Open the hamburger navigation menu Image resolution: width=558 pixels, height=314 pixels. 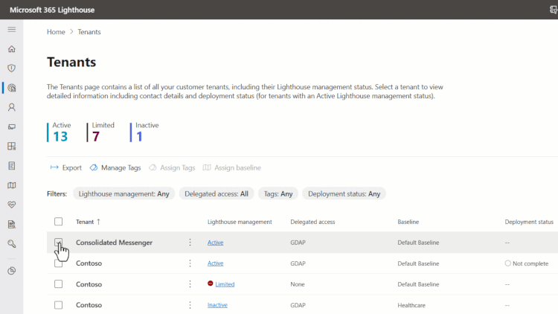(x=11, y=29)
